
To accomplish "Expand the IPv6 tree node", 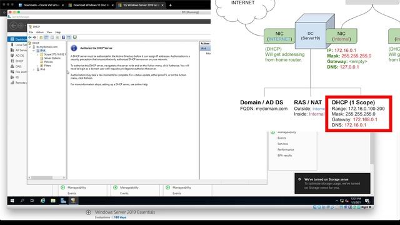I will point(34,69).
